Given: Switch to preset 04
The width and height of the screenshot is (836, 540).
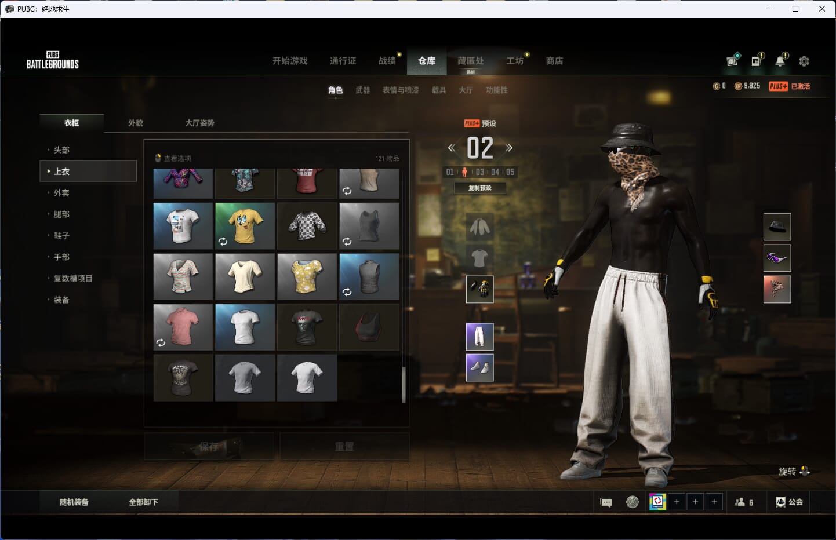Looking at the screenshot, I should (495, 172).
